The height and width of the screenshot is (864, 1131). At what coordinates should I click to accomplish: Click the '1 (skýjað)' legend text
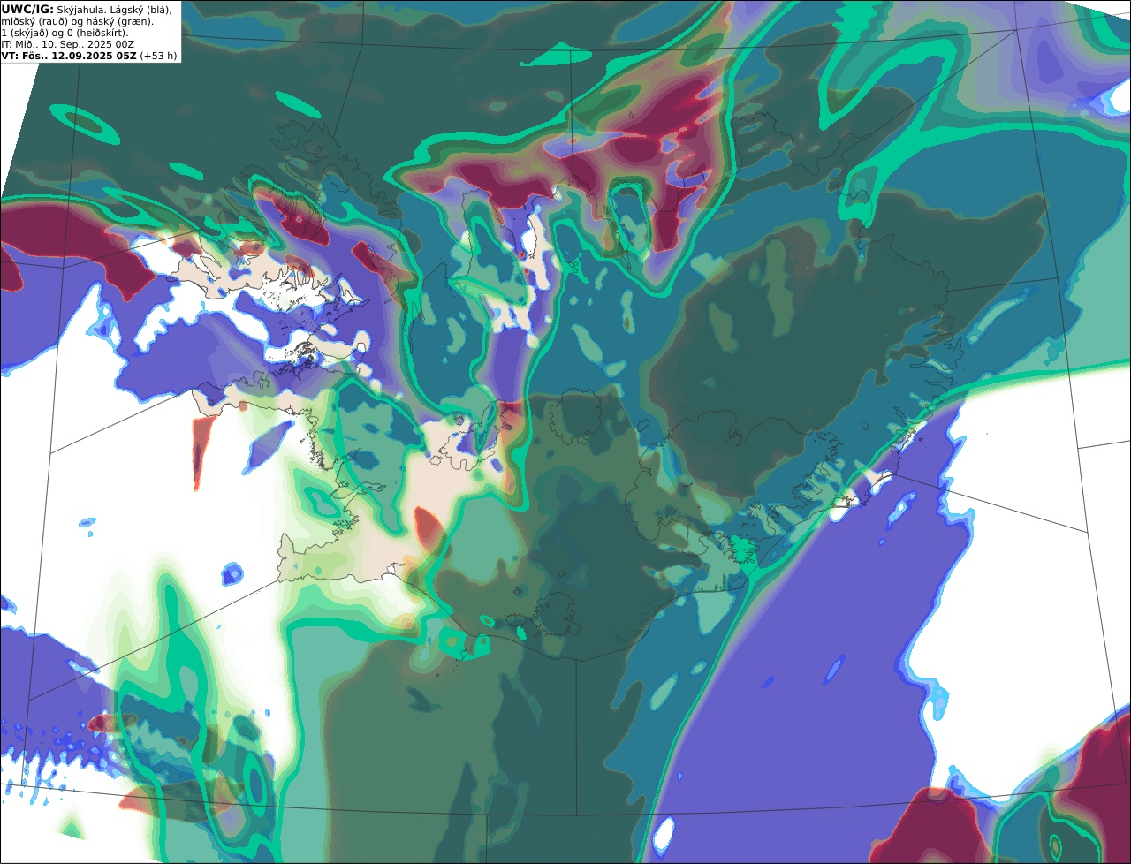25,34
